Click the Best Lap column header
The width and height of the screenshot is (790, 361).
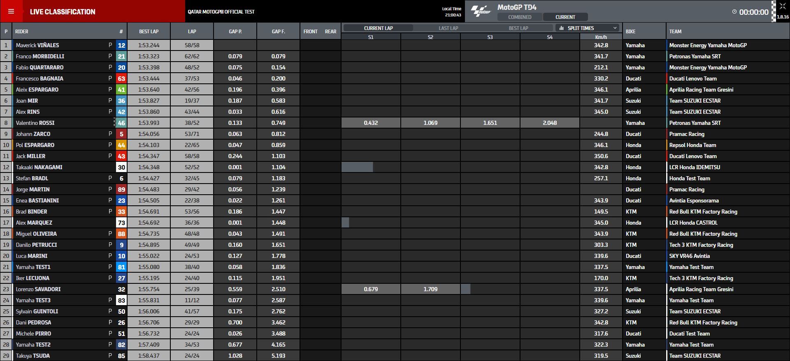[149, 31]
